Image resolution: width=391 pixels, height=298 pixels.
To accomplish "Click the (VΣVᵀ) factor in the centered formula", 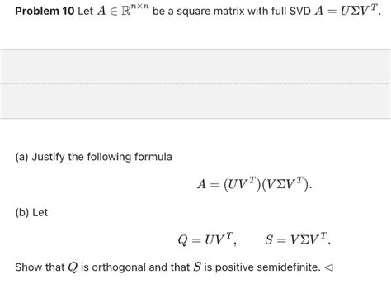I will click(285, 184).
